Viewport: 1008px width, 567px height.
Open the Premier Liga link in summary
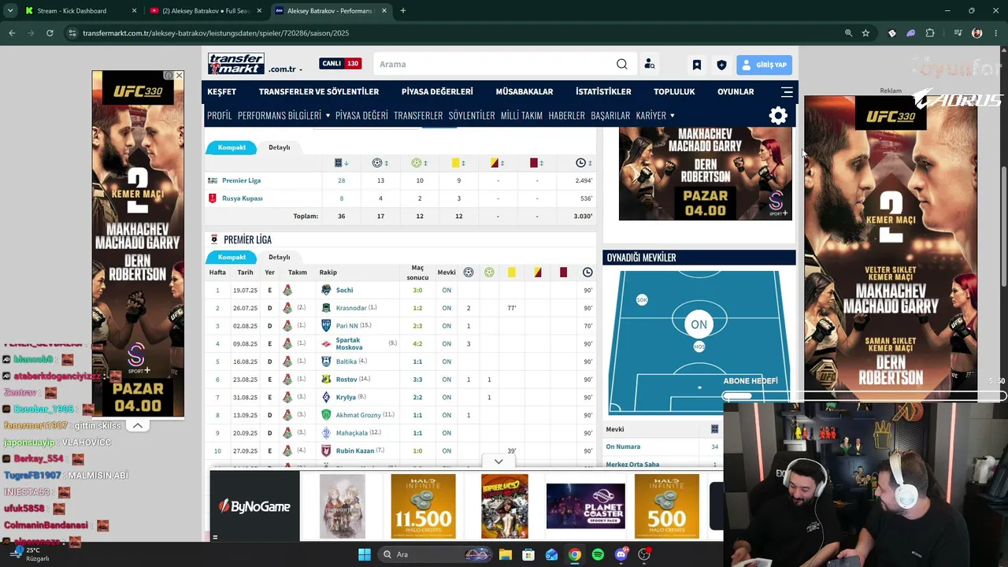[x=241, y=181]
